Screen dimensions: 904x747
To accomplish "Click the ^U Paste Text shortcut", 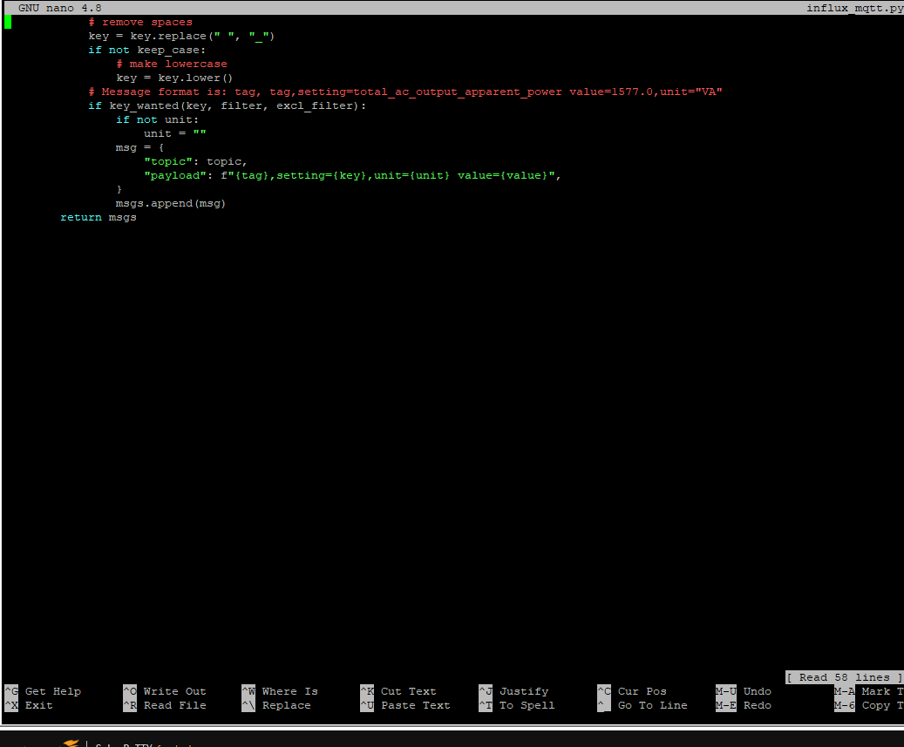I will pos(405,705).
